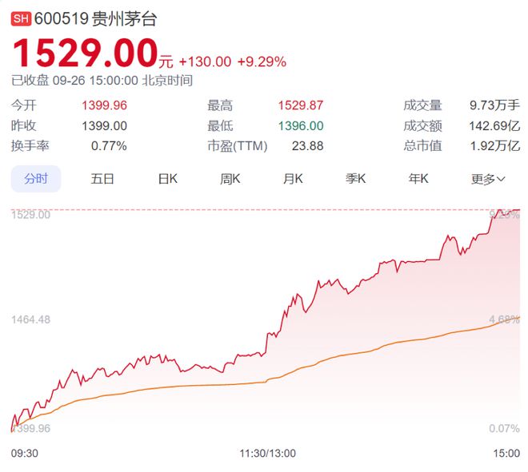Click the 最低 value 1396.00
Viewport: 528px width, 472px height.
point(301,125)
